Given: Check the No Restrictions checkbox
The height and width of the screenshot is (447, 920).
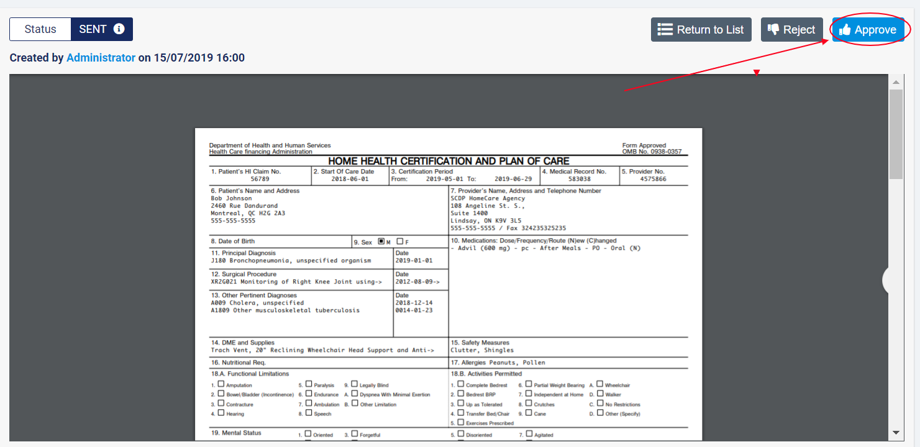Looking at the screenshot, I should click(600, 403).
